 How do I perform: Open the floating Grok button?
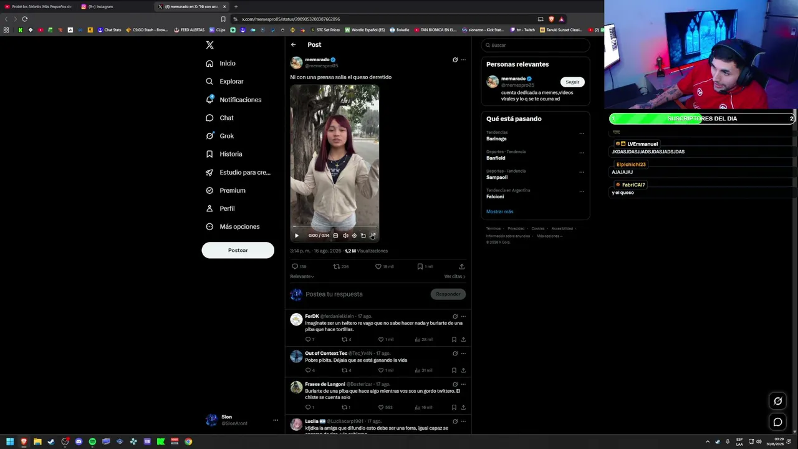click(x=777, y=401)
